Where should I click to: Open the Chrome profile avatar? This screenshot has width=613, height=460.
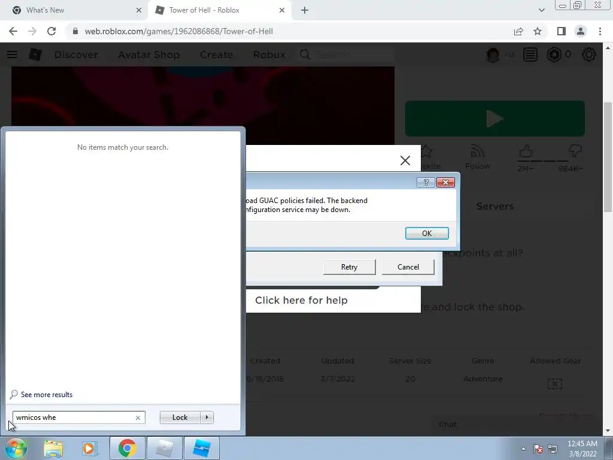point(581,31)
